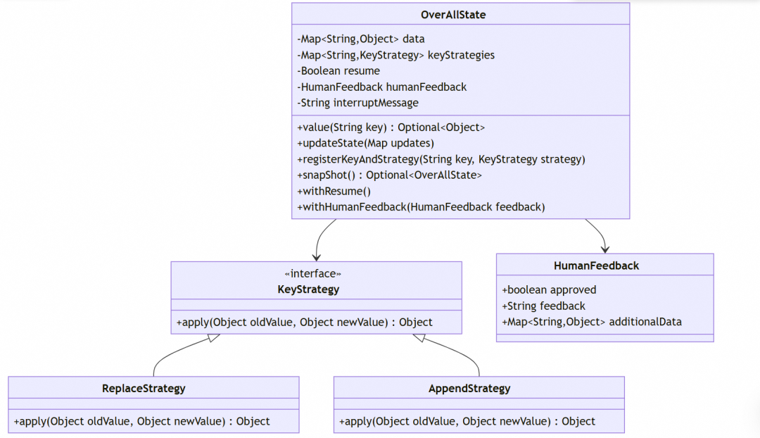Click the AppendStrategy class title
The height and width of the screenshot is (438, 760).
469,389
